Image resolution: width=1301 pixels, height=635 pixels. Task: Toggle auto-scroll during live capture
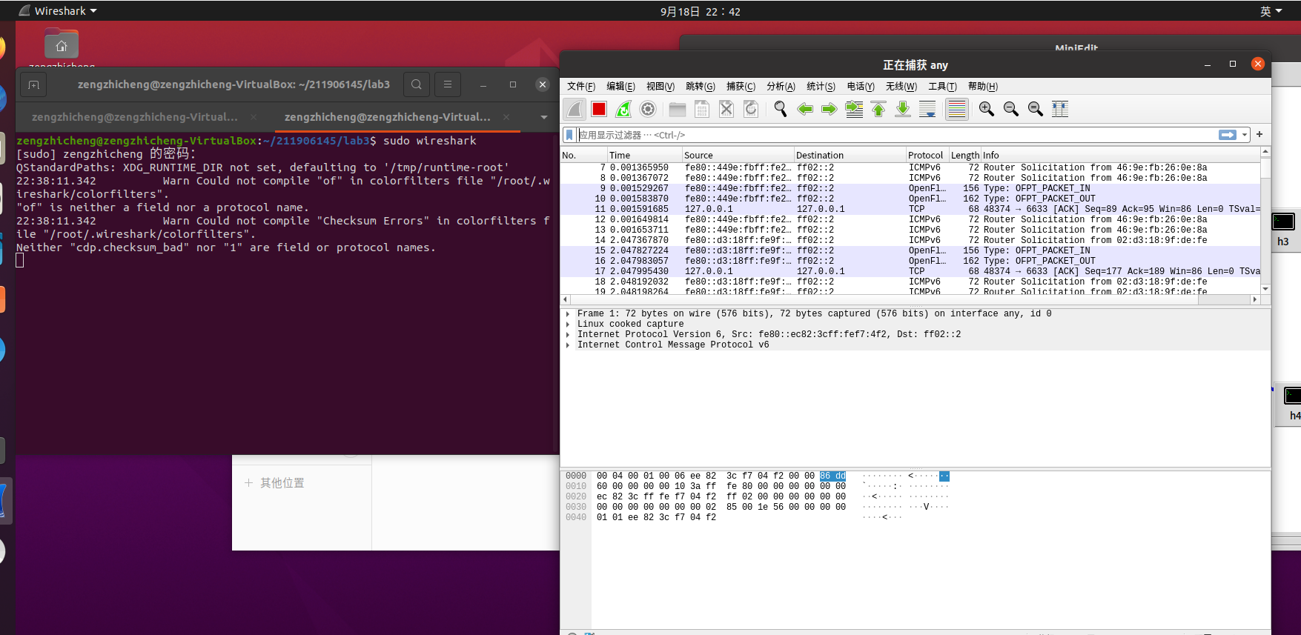[927, 109]
